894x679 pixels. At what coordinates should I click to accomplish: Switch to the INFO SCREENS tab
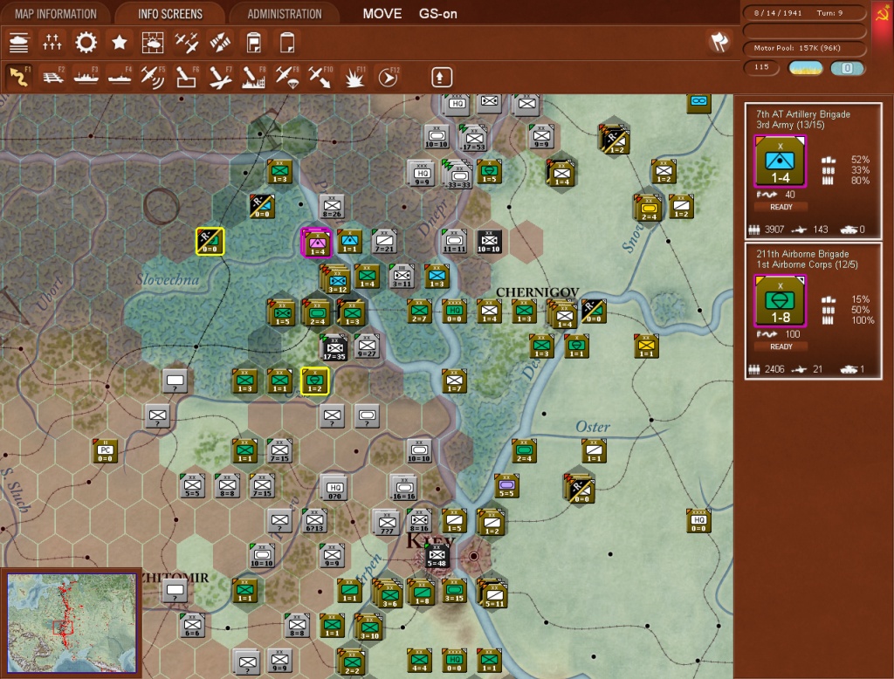[x=170, y=14]
